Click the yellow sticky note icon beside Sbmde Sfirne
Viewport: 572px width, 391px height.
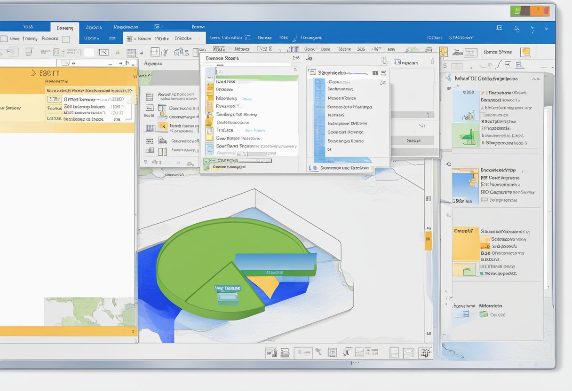click(x=525, y=52)
